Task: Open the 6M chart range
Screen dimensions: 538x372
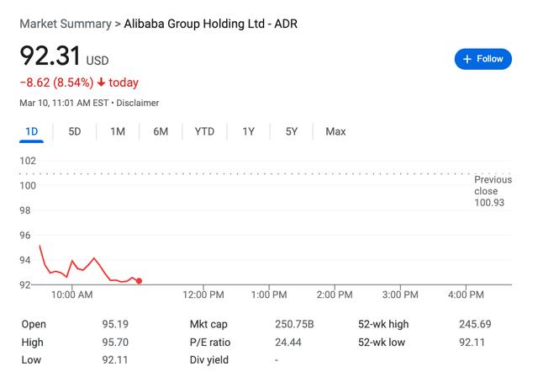Action: [161, 131]
